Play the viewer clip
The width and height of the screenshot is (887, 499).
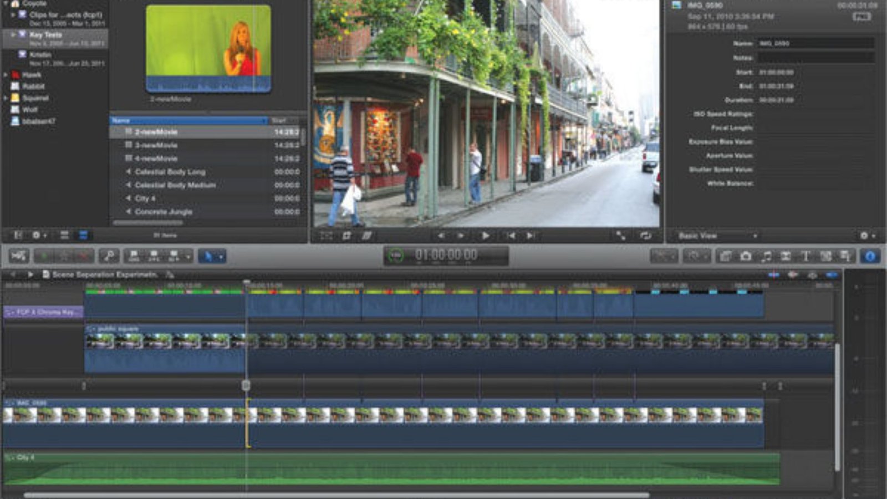(485, 236)
